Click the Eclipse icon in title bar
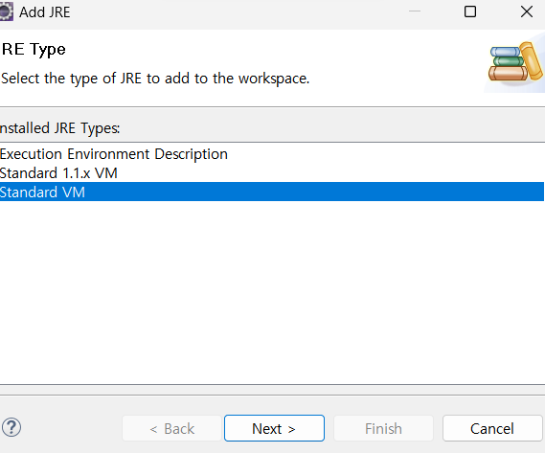The height and width of the screenshot is (453, 545). point(6,11)
